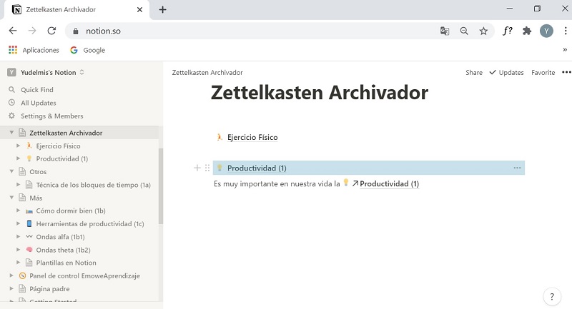Open Productividad (1) page in sidebar

click(x=62, y=158)
